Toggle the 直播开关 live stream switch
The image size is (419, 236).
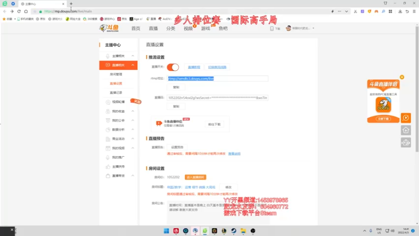173,67
